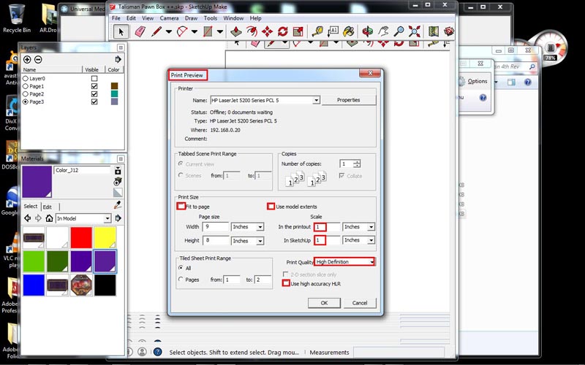Select the red material swatch
Screen dimensions: 585x365
tap(81, 238)
